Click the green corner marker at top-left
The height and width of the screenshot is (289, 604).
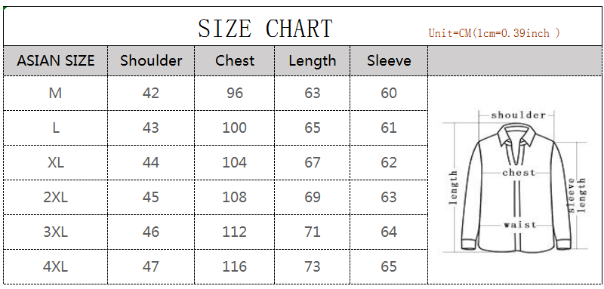pos(5,8)
